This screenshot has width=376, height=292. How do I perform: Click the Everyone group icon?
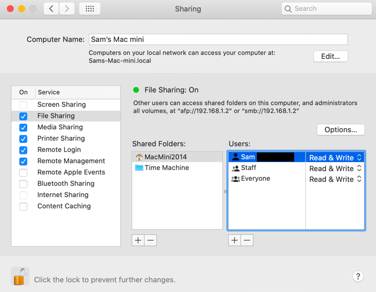click(x=236, y=178)
